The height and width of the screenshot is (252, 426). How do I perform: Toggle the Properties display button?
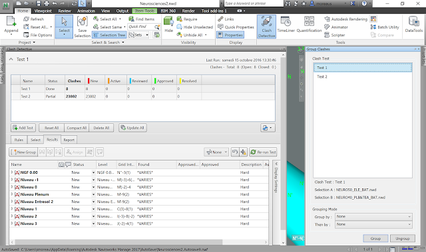[230, 35]
